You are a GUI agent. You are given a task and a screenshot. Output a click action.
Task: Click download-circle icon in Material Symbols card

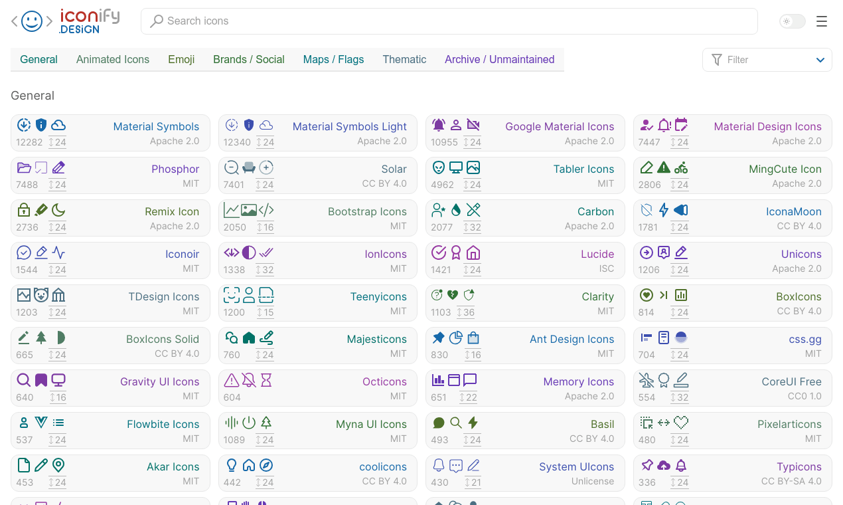click(x=24, y=124)
